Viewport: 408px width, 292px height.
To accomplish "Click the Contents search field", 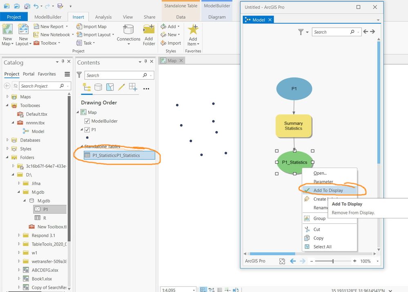I will 119,75.
